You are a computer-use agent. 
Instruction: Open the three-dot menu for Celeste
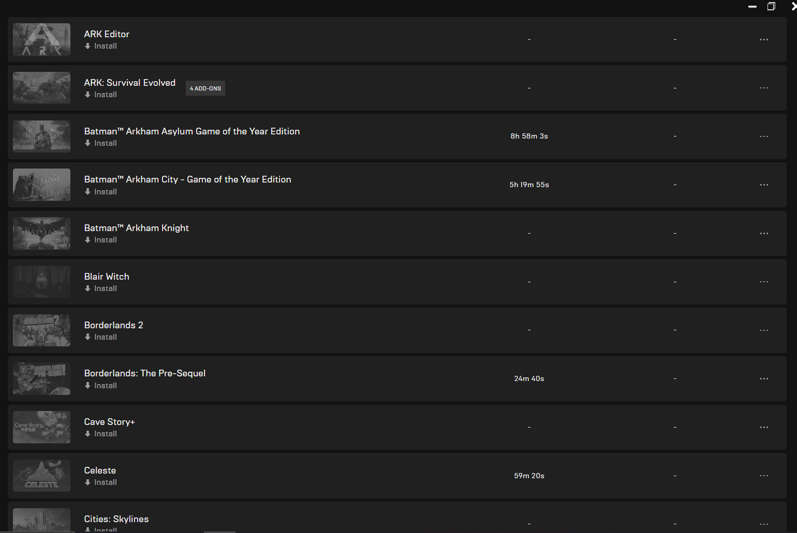click(x=764, y=476)
